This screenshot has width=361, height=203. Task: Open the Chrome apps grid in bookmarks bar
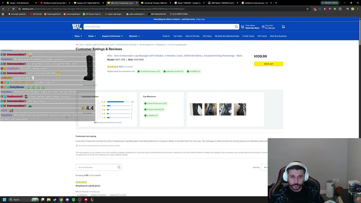[x=3, y=14]
